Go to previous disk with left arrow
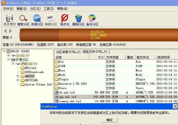The height and width of the screenshot is (125, 178). click(5, 31)
